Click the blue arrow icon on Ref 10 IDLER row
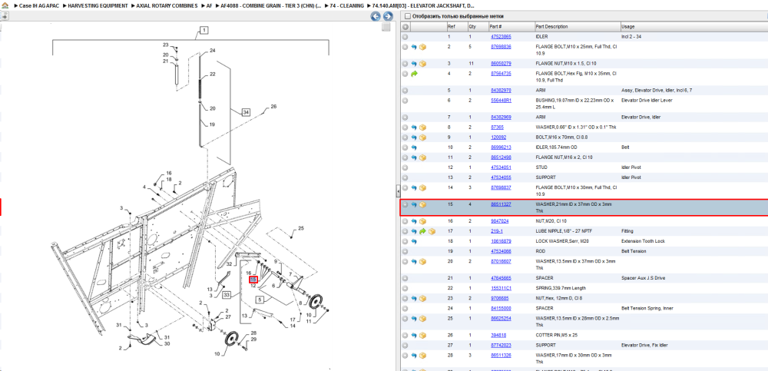Screen dimensions: 768x371 click(414, 147)
